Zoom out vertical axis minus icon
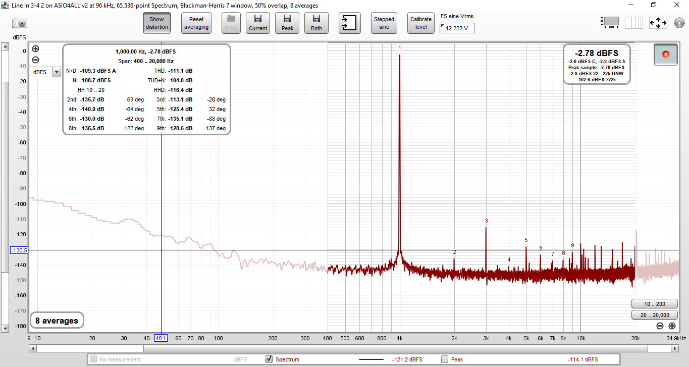Image resolution: width=689 pixels, height=367 pixels. pos(35,60)
